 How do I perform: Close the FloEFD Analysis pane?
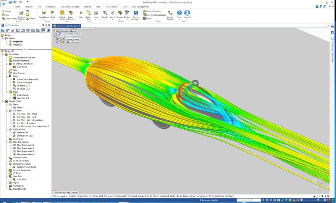pos(49,25)
